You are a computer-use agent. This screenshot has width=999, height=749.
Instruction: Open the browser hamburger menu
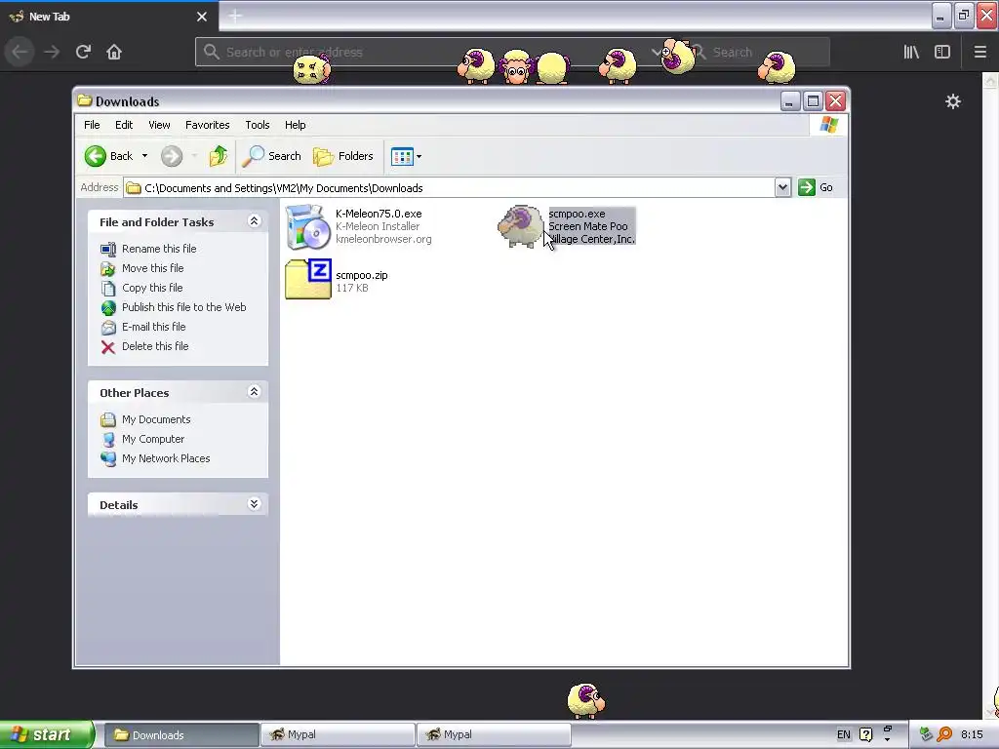(979, 52)
